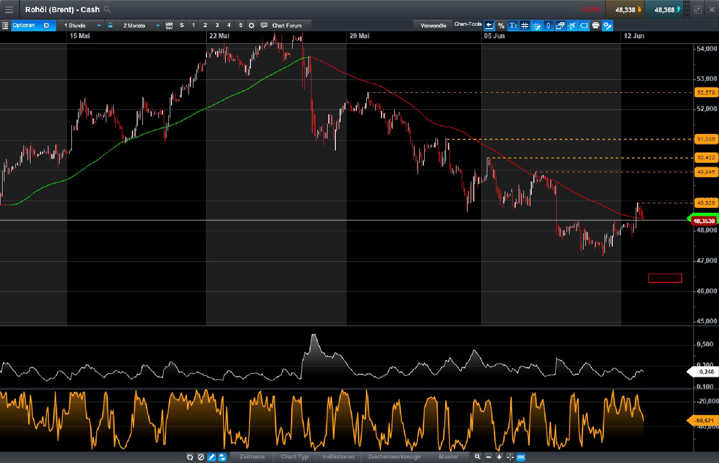Viewport: 719px width, 463px height.
Task: Click the sell price 48,338 button
Action: [x=626, y=9]
